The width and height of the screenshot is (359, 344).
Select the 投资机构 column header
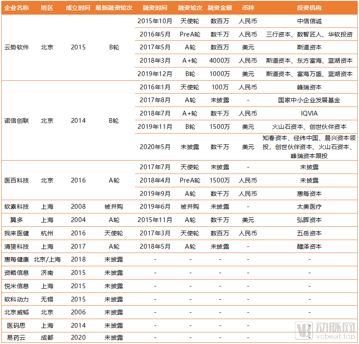click(309, 8)
